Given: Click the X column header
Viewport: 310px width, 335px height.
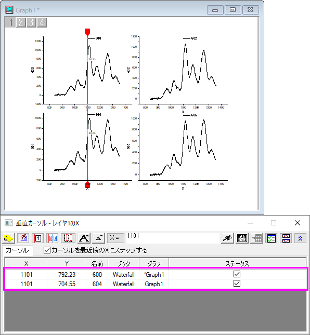Looking at the screenshot, I should pyautogui.click(x=26, y=264).
